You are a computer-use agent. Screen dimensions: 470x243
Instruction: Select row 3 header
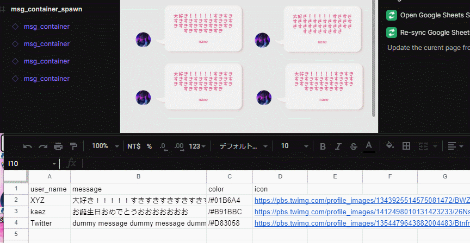point(16,212)
